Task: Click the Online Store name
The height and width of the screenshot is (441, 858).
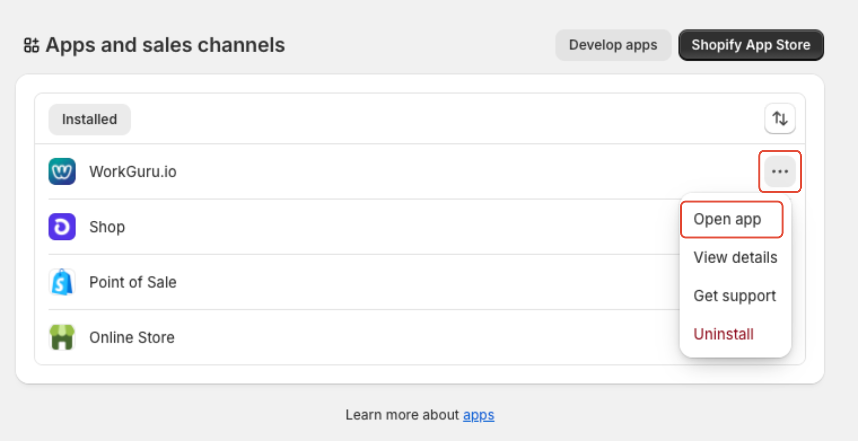Action: click(x=132, y=338)
